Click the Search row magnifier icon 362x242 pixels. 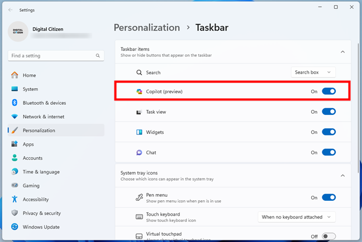point(139,72)
